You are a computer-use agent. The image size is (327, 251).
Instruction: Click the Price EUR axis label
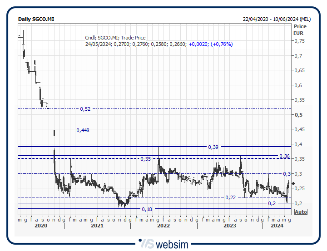[x=299, y=30]
